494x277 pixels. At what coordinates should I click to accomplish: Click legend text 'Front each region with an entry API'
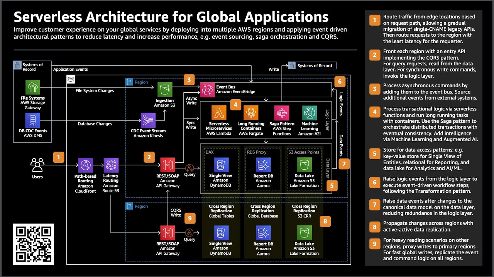click(x=425, y=51)
